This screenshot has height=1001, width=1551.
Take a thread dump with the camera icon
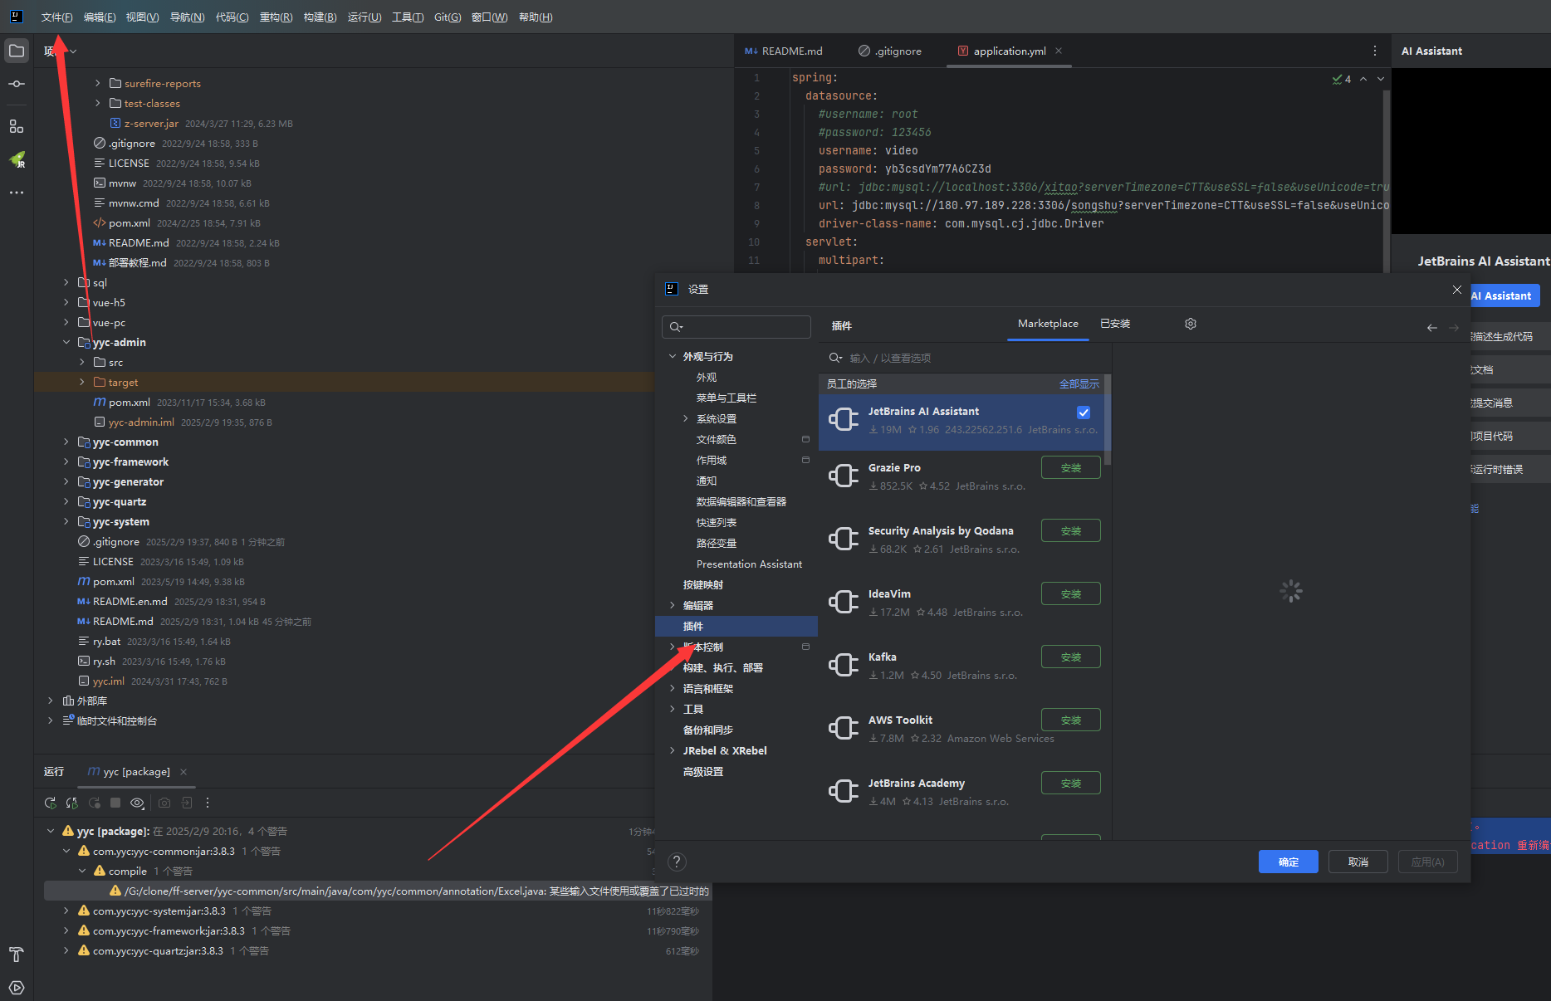point(164,803)
